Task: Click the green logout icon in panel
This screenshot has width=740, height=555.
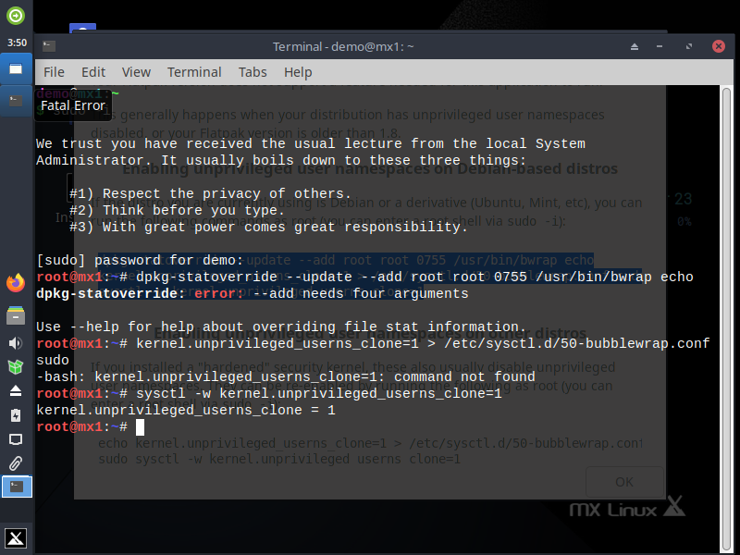Action: [x=16, y=16]
